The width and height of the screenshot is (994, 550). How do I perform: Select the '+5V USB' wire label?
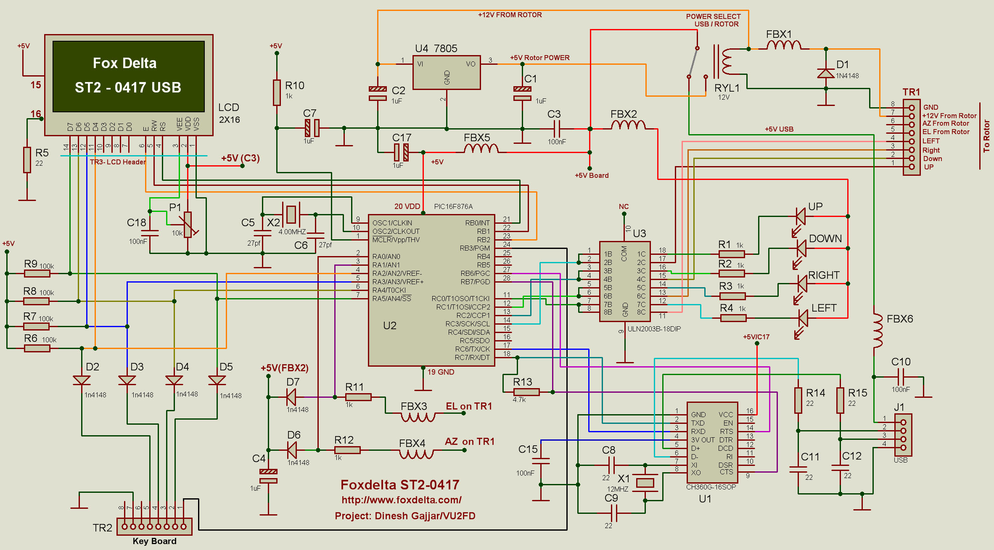(x=779, y=129)
